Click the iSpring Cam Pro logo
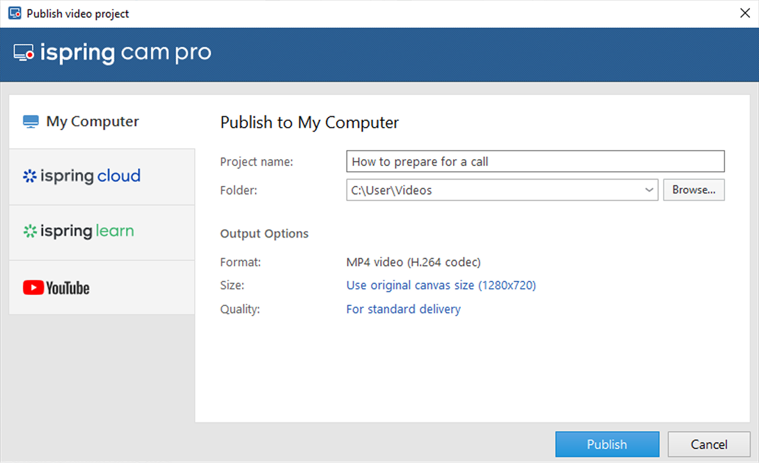Screen dimensions: 759x463 coord(112,53)
